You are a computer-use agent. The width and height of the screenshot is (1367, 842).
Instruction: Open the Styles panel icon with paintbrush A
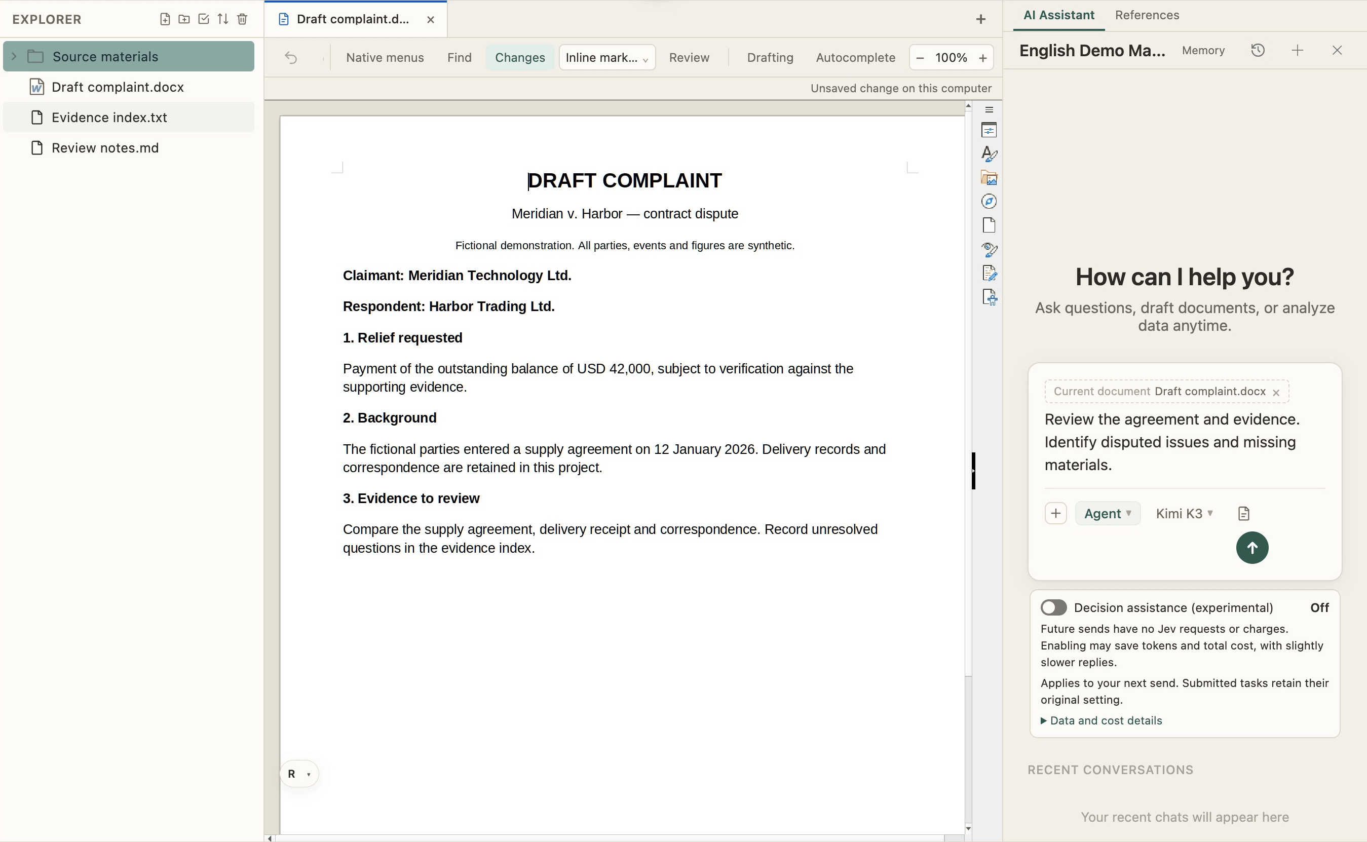(989, 154)
